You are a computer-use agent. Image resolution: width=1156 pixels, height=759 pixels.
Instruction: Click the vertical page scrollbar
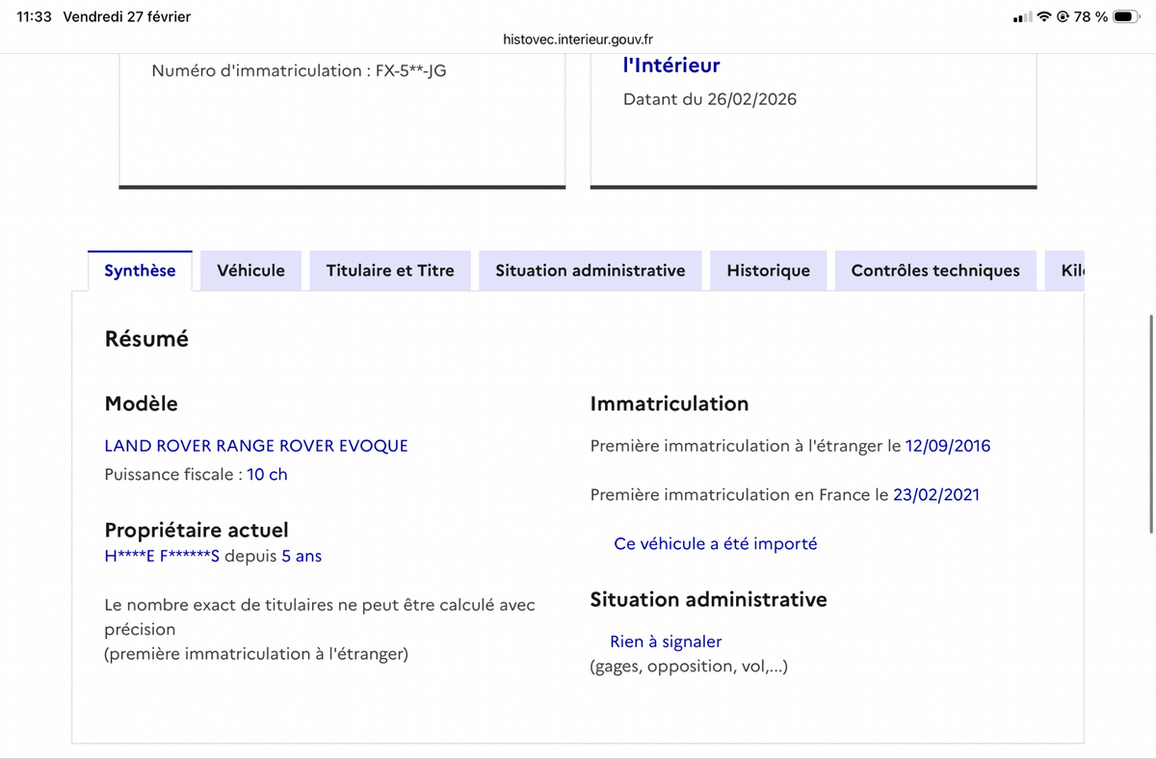click(1151, 424)
